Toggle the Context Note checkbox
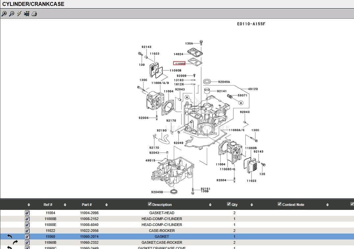This screenshot has height=249, width=354. click(x=279, y=204)
